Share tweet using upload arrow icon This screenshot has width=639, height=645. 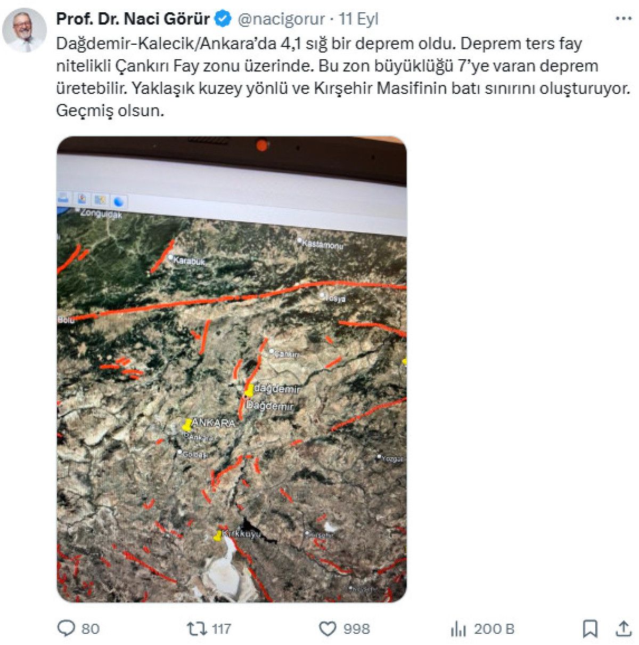click(623, 628)
